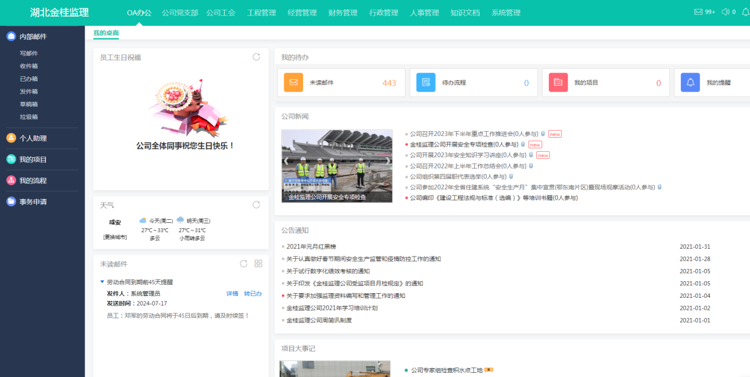The height and width of the screenshot is (377, 750).
Task: Click 详情 link for the unread mail
Action: (x=232, y=294)
